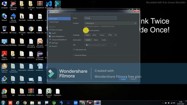Open the jQuery folder on desktop

tap(22, 5)
